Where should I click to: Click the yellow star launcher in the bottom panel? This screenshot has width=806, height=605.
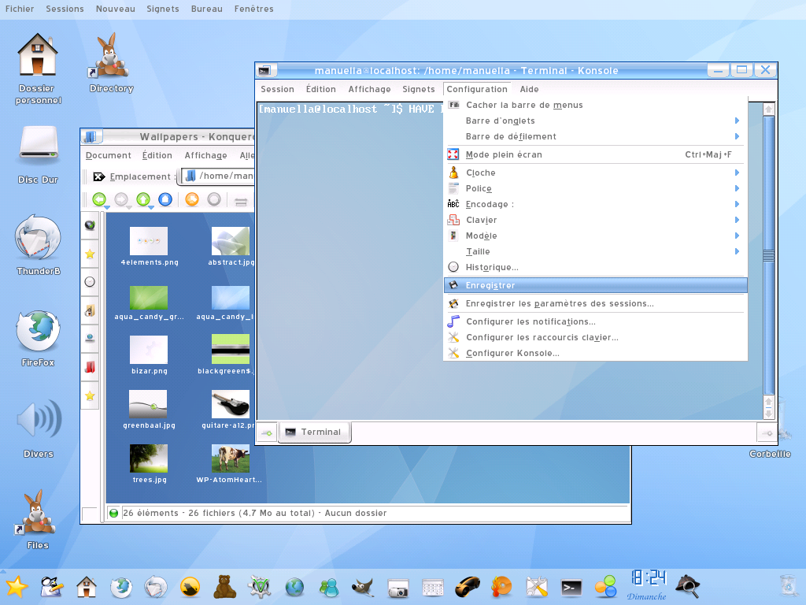pos(17,586)
